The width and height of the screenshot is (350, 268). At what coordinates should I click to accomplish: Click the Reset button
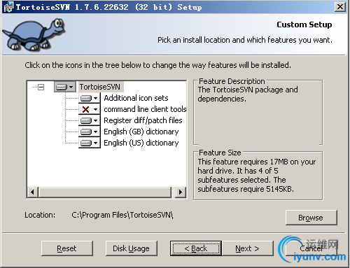pyautogui.click(x=67, y=248)
